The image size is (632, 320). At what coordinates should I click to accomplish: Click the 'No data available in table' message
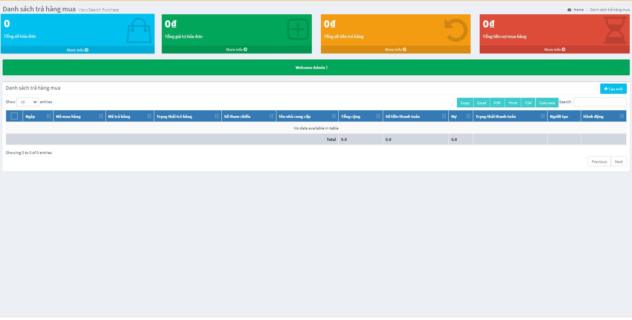pos(316,128)
